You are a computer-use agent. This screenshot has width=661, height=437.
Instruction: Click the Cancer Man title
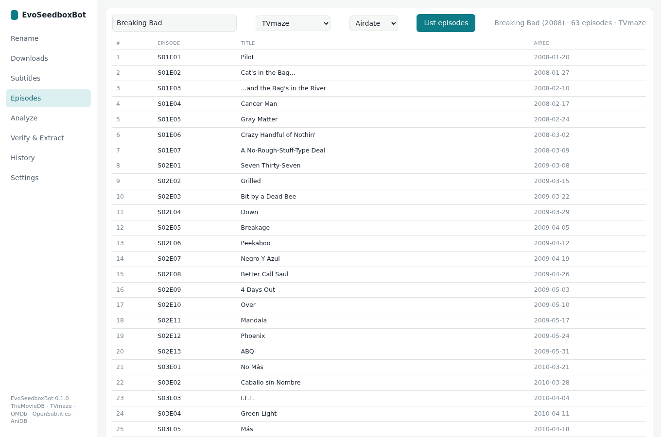click(259, 104)
